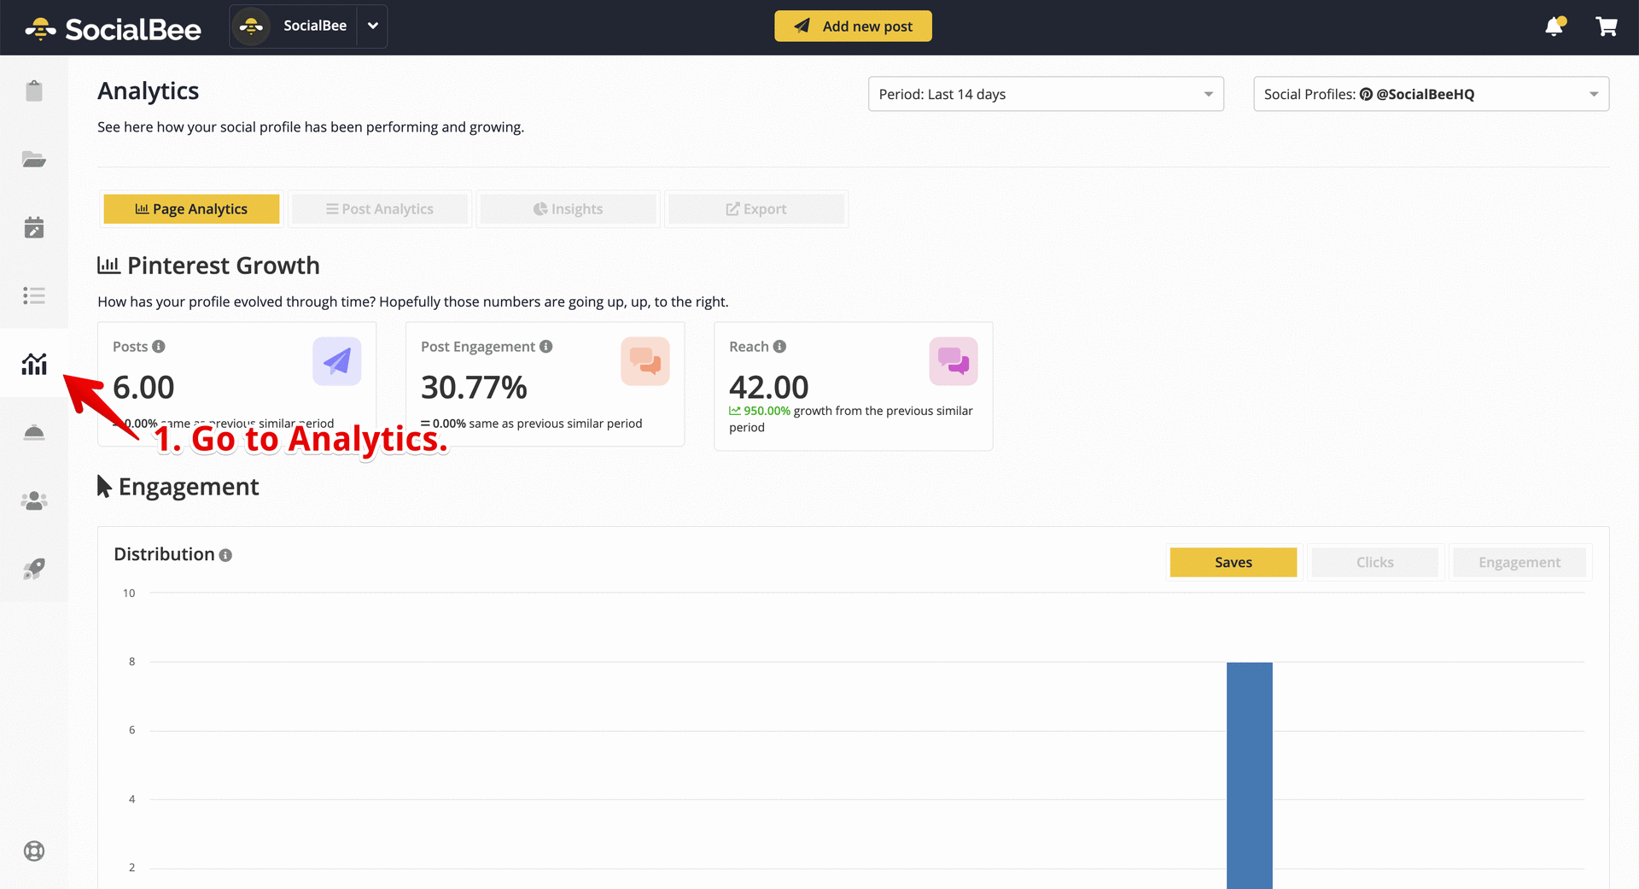Click the pink chat icon on Reach card

pos(954,361)
